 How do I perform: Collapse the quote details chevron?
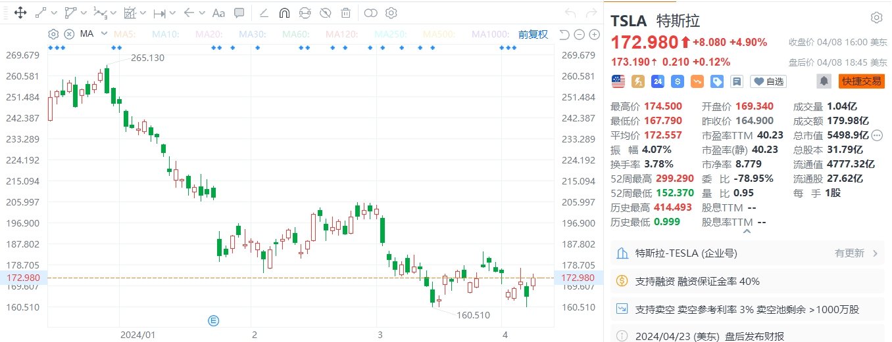(x=747, y=231)
